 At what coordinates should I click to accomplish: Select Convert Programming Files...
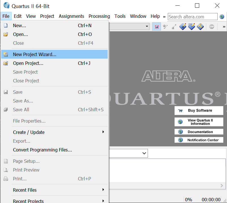click(x=54, y=150)
